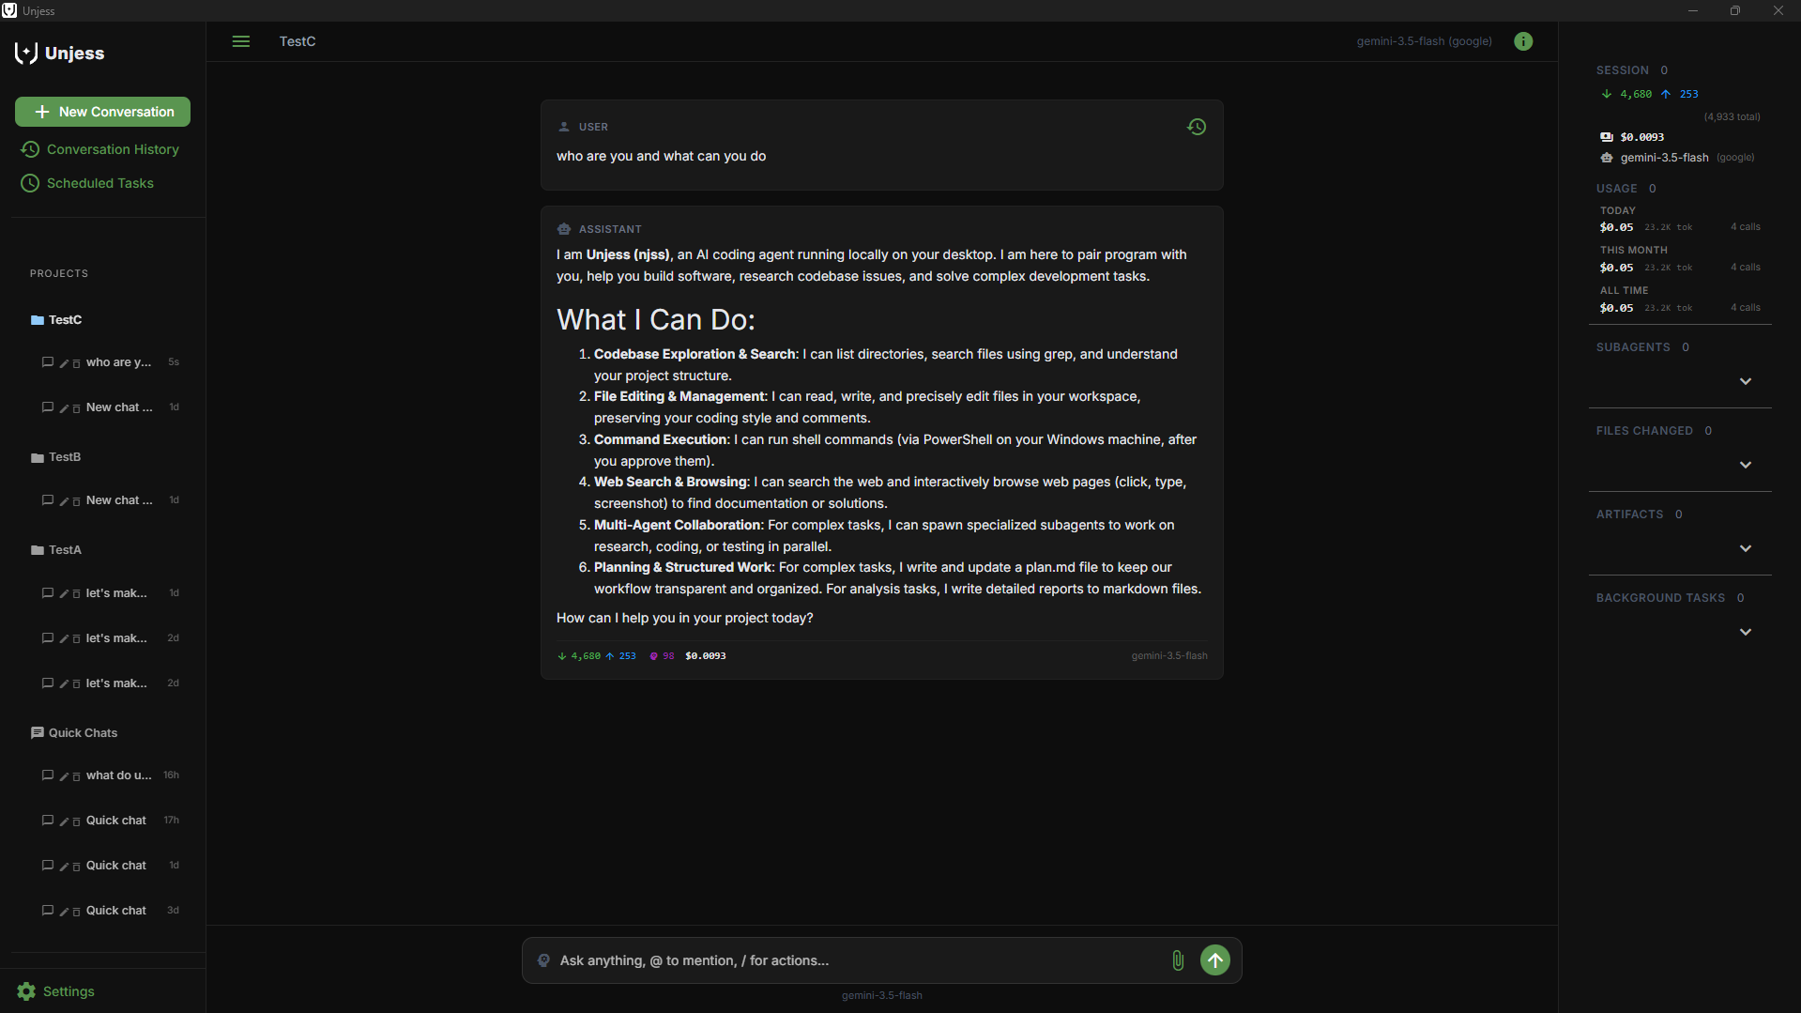This screenshot has height=1013, width=1801.
Task: Expand the Background Tasks panel chevron
Action: pos(1746,632)
